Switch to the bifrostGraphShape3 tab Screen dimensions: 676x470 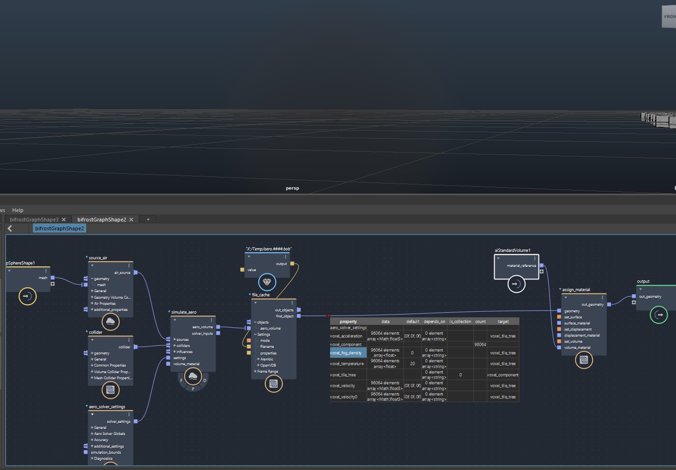click(34, 219)
